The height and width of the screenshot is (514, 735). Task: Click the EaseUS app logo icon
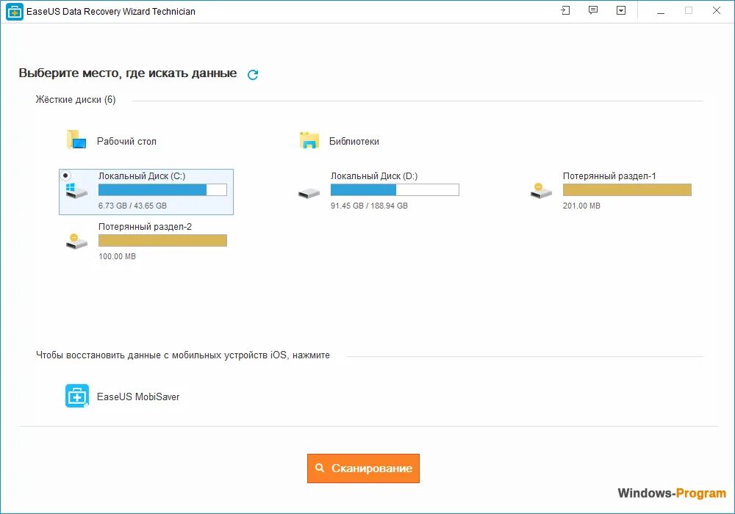pyautogui.click(x=14, y=12)
